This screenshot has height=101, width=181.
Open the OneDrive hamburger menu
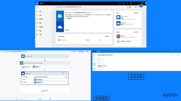95,55
